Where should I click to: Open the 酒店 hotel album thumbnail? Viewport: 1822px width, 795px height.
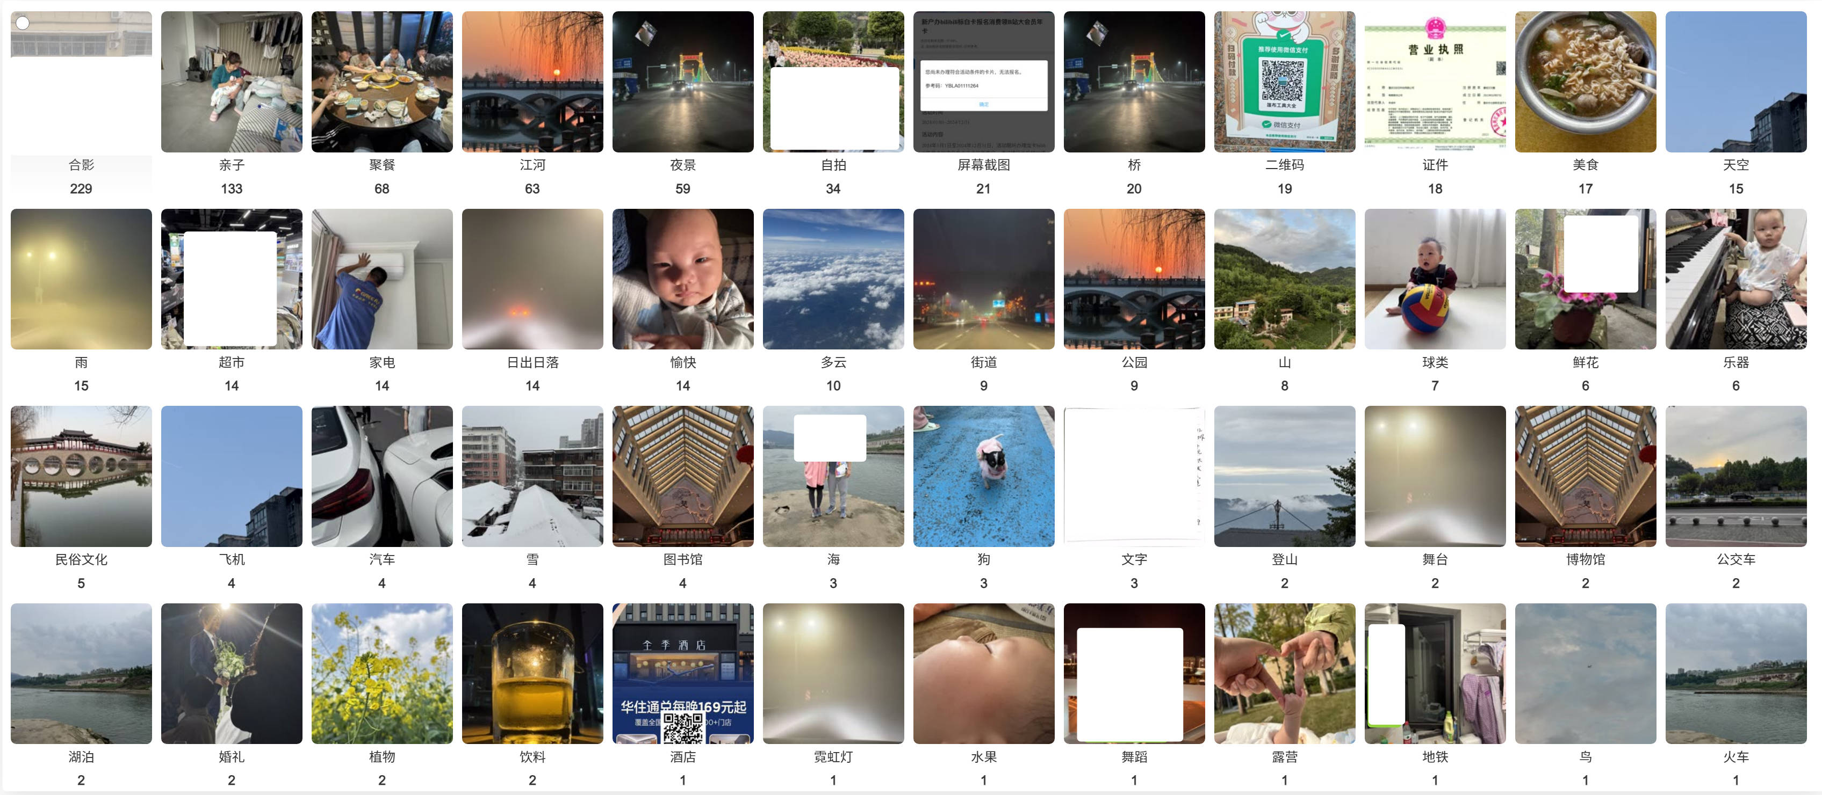click(682, 673)
